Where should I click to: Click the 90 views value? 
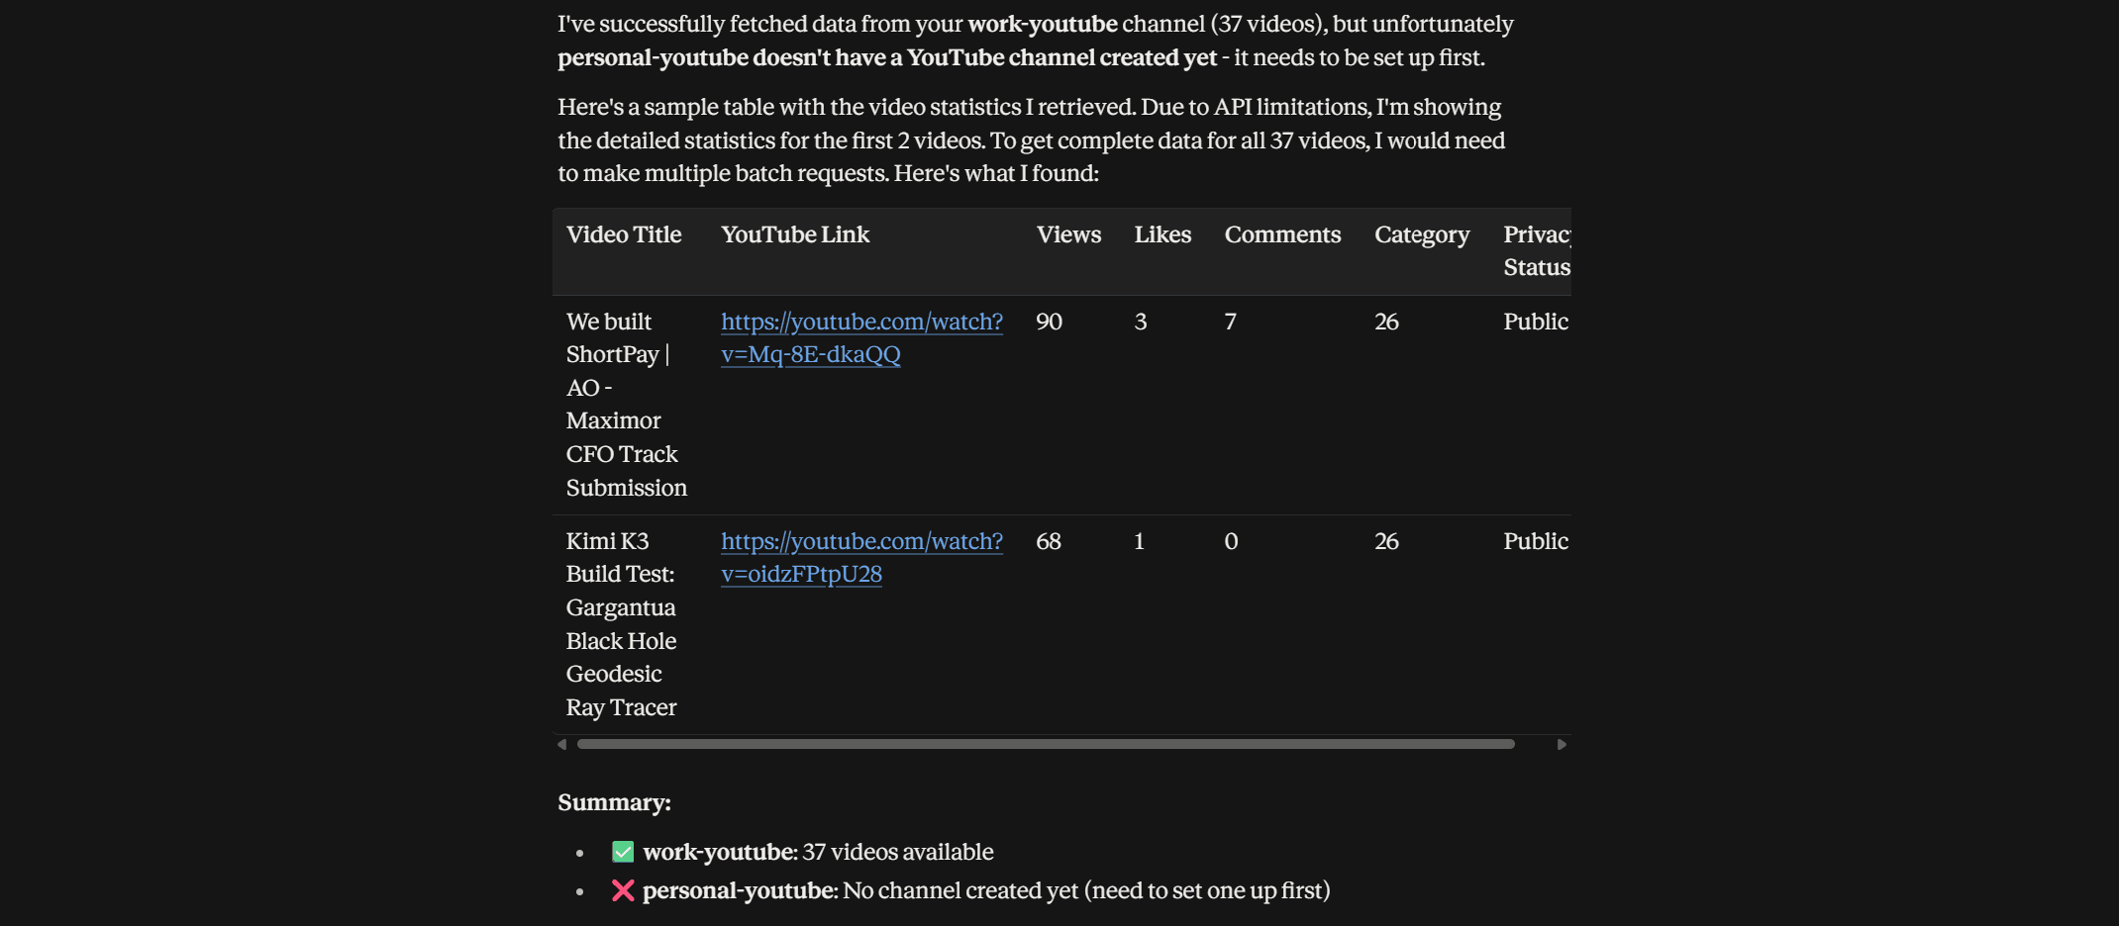[x=1049, y=322]
